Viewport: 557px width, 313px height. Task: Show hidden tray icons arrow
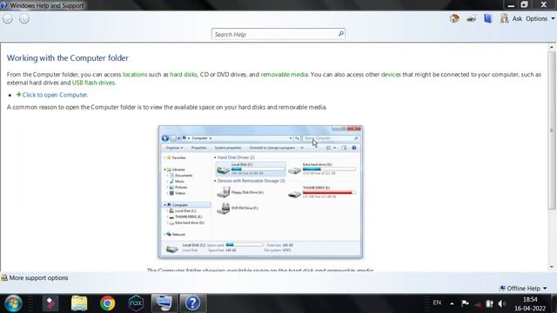coord(452,303)
